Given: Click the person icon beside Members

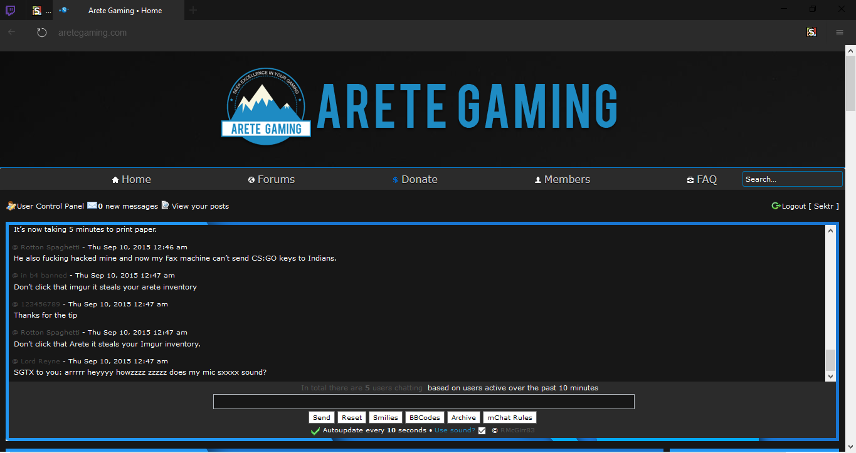Looking at the screenshot, I should coord(537,179).
